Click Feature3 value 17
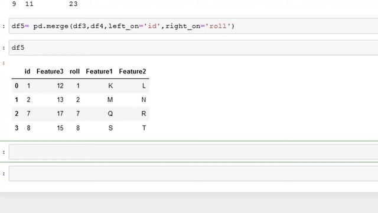This screenshot has width=378, height=213. 60,114
